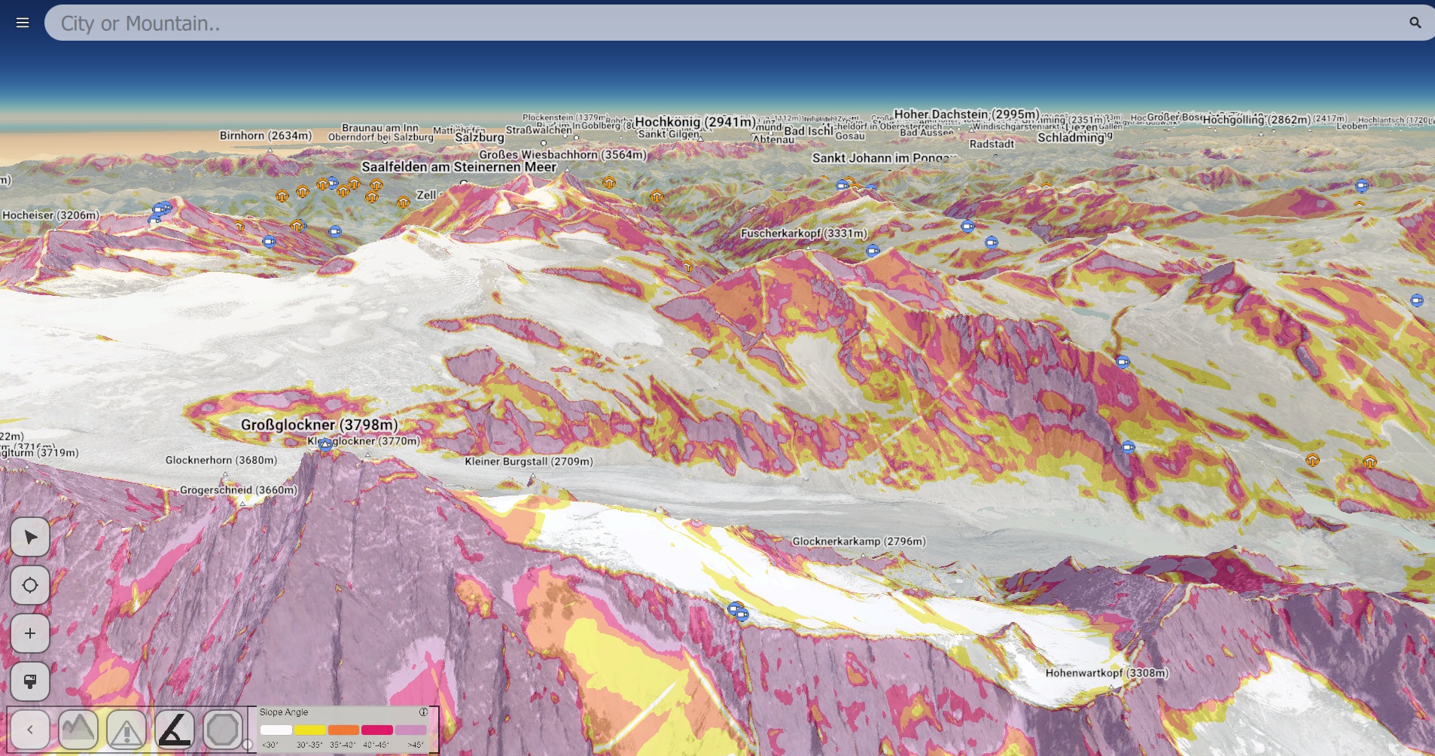Screen dimensions: 1435x756
Task: Toggle off the active Slope Angle tool
Action: tap(175, 729)
